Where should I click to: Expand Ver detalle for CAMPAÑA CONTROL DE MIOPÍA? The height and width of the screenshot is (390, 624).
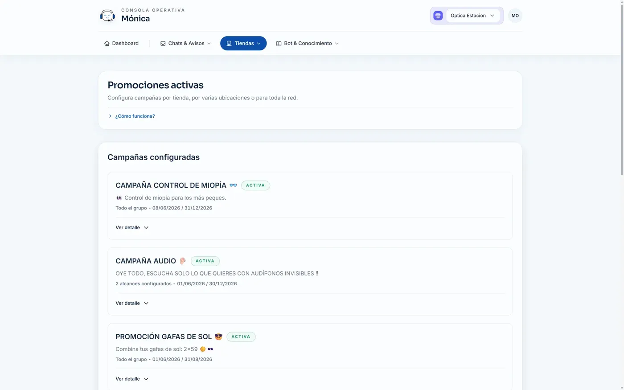[132, 227]
